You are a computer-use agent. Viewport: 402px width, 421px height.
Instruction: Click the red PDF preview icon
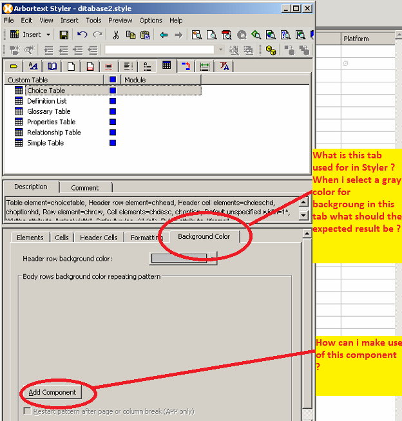click(226, 35)
